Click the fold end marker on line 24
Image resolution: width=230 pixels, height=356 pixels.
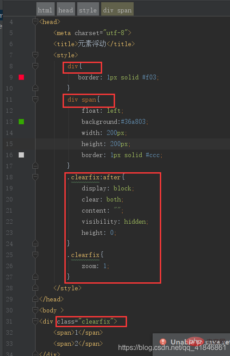35,243
